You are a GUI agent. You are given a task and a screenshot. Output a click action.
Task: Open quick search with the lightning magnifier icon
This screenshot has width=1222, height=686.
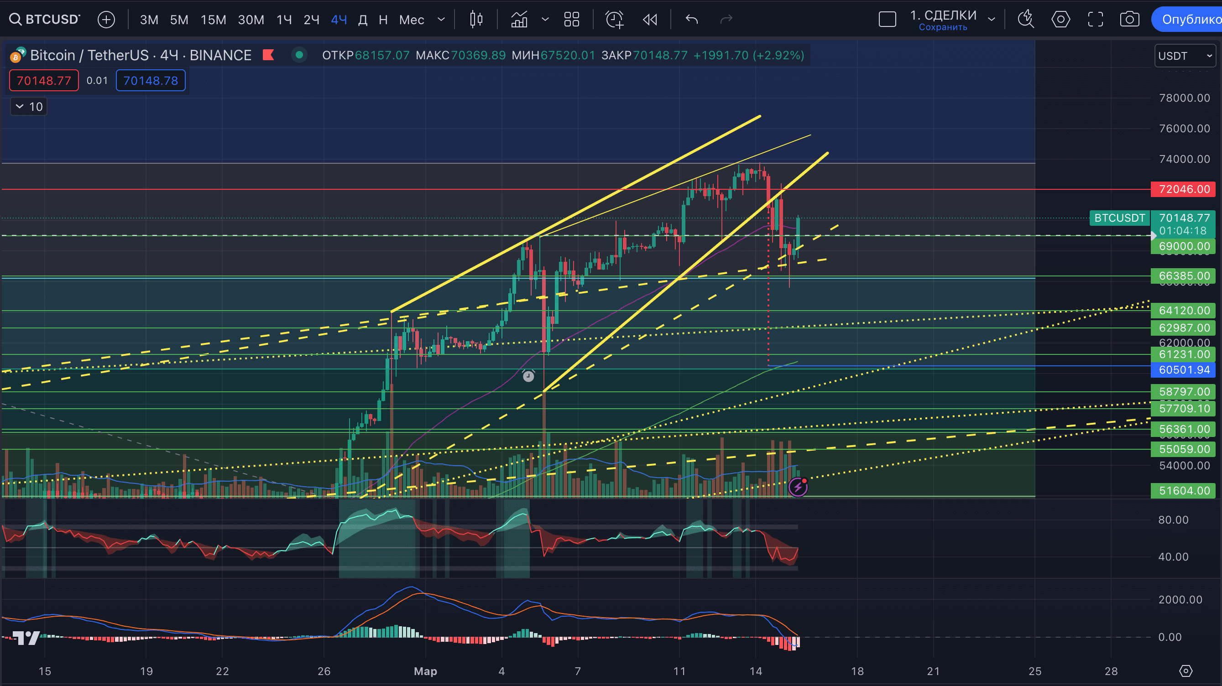(x=1026, y=20)
